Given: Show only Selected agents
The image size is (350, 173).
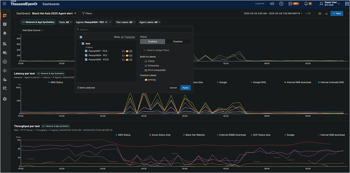Looking at the screenshot, I should 130,37.
